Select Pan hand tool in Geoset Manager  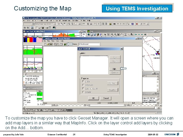pyautogui.click(x=61, y=44)
